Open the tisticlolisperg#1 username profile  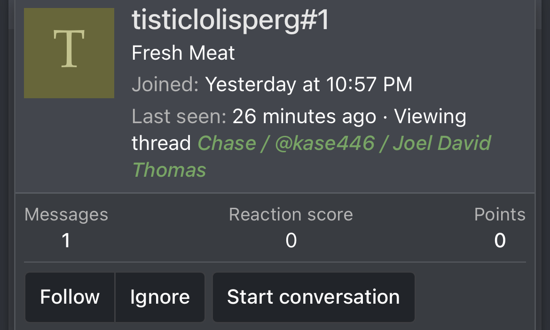(230, 20)
